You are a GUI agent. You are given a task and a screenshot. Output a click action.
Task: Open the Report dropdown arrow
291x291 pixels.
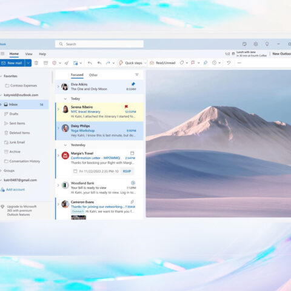[x=60, y=63]
